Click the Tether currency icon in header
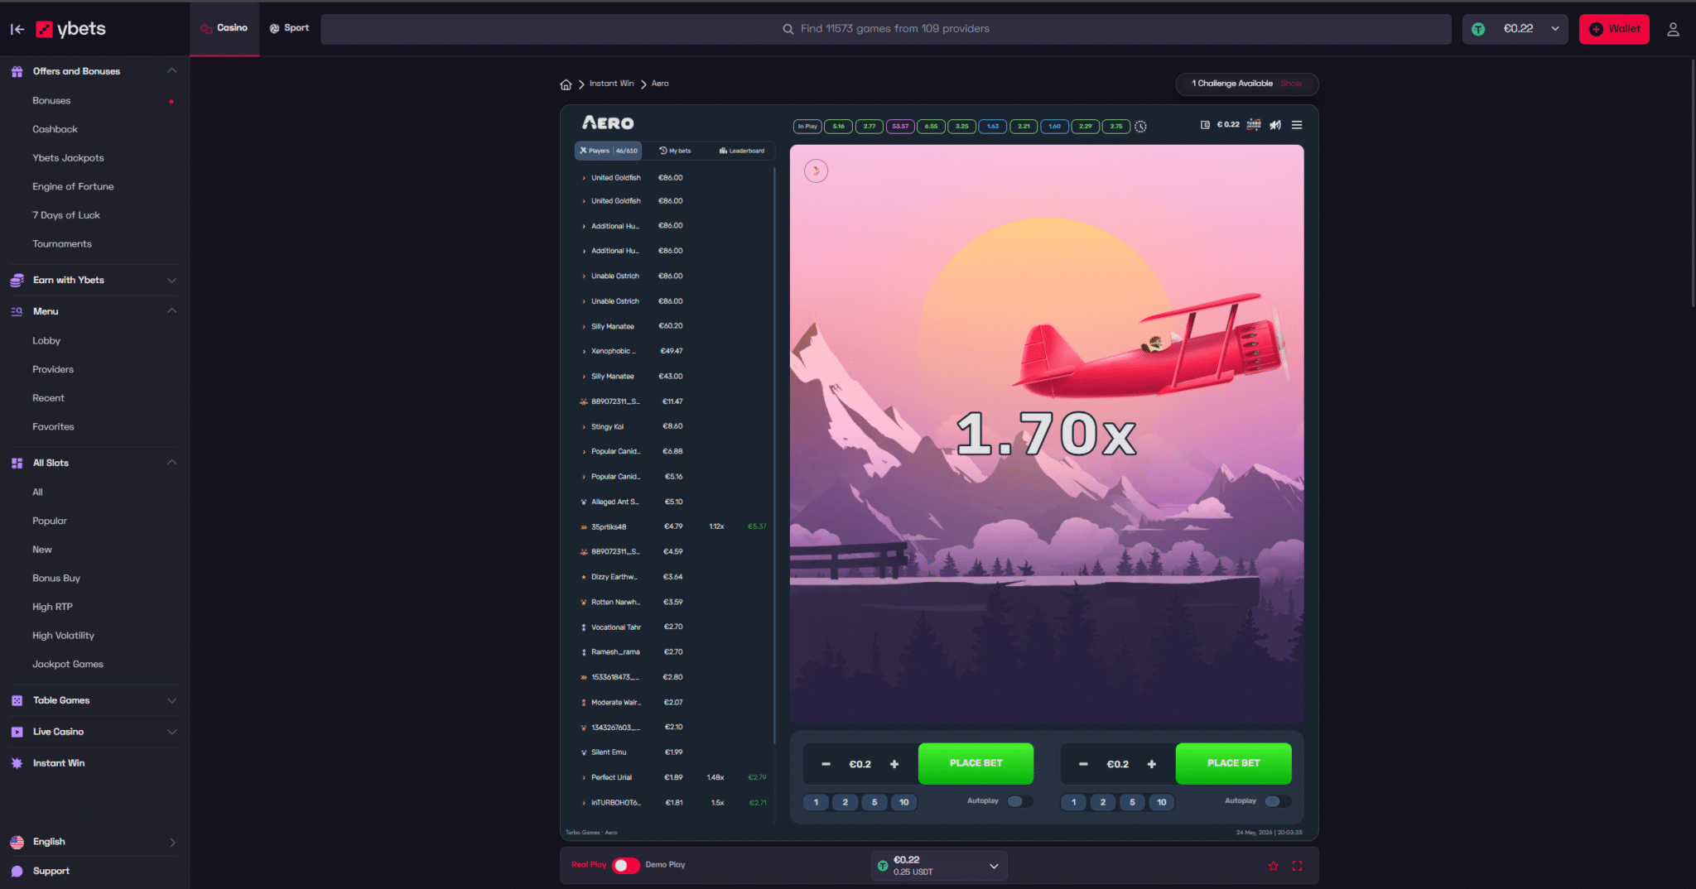1696x889 pixels. click(1478, 29)
